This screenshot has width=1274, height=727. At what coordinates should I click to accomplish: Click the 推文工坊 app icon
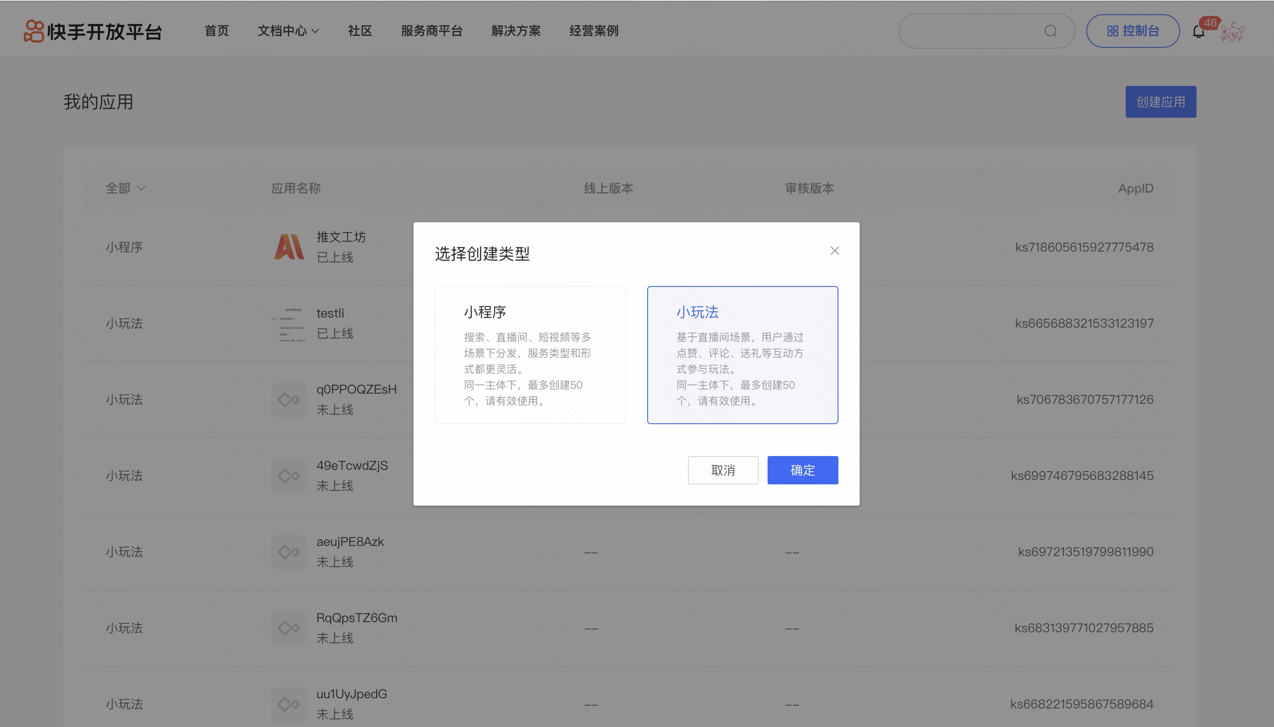pyautogui.click(x=289, y=247)
